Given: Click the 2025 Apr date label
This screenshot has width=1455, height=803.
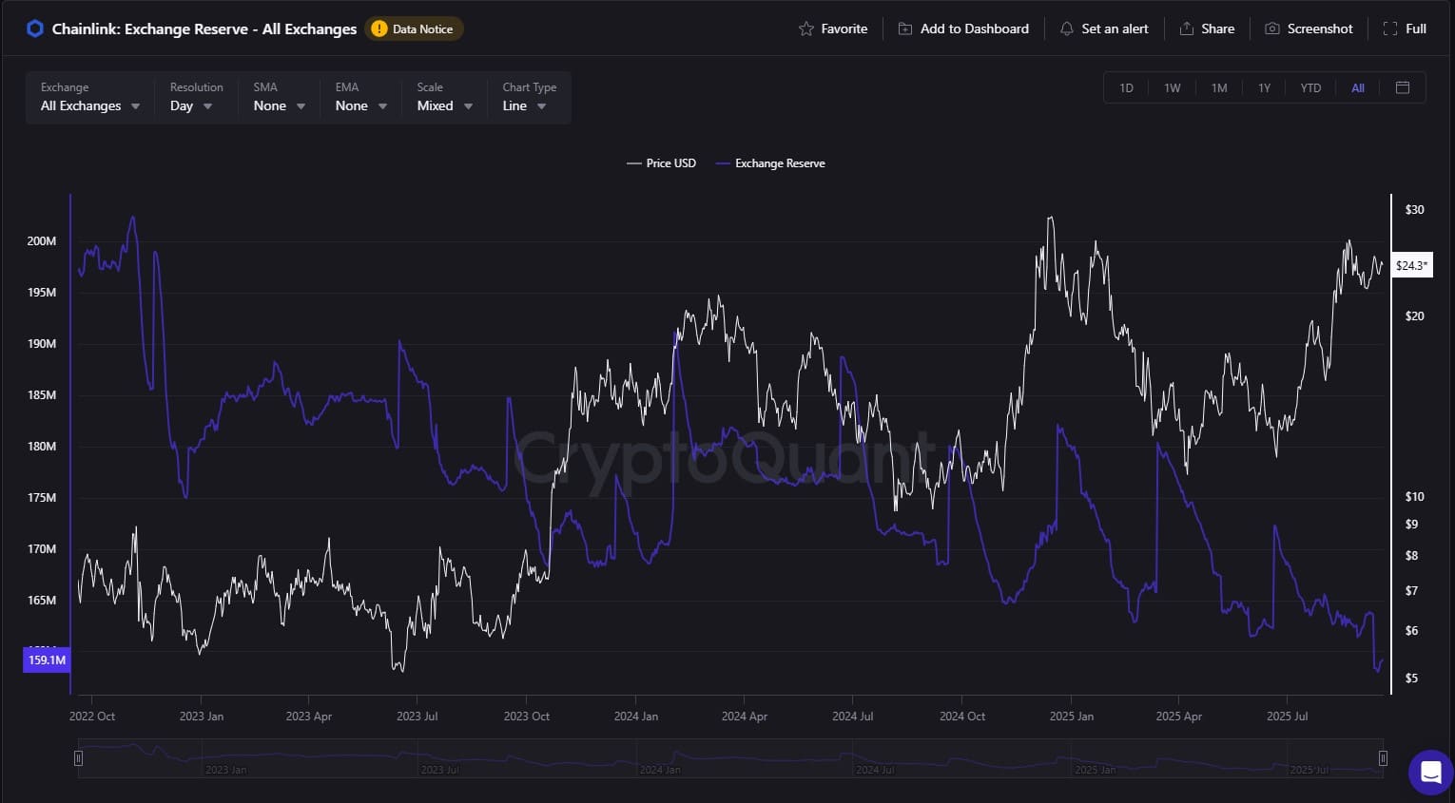Looking at the screenshot, I should 1179,717.
